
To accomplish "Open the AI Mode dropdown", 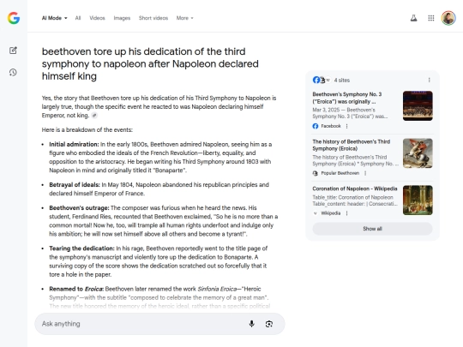I will 54,18.
